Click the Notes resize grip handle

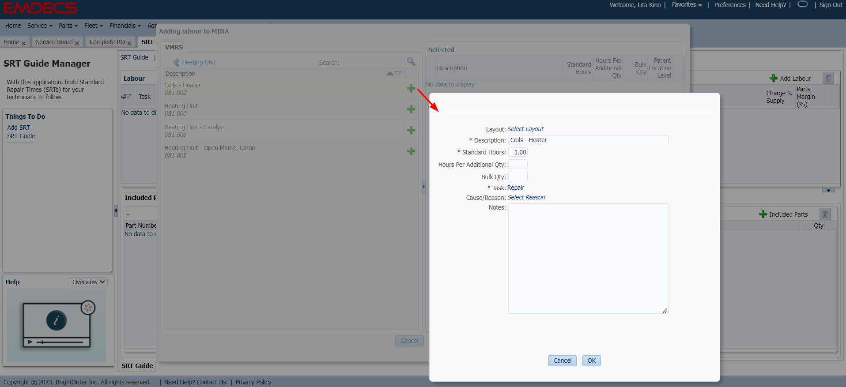point(665,311)
